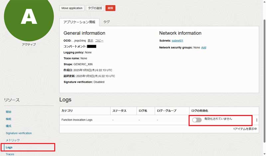Click the OCID 表示 link
Screen dimensions: 266x156
(90, 41)
